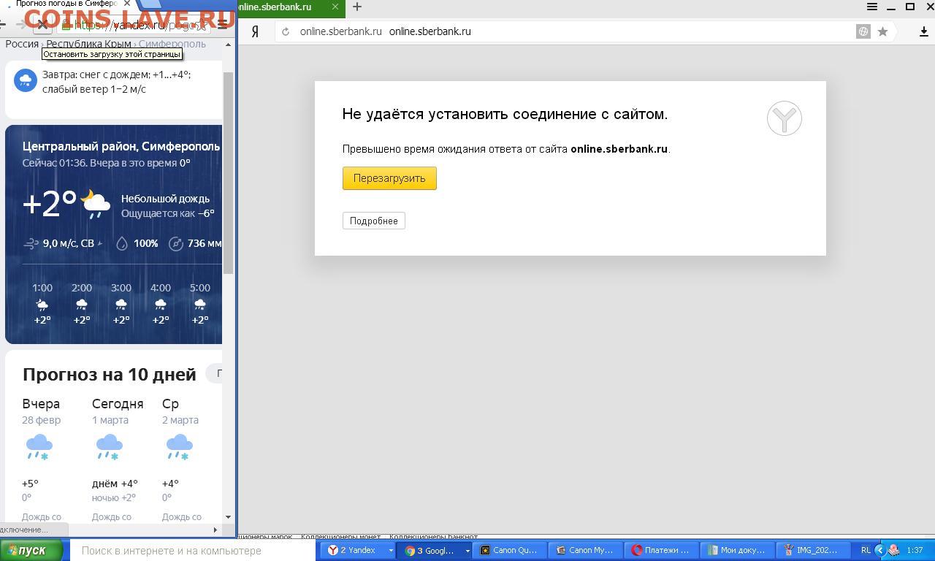Viewport: 935px width, 561px height.
Task: Select the 1:00 hourly forecast
Action: point(42,303)
